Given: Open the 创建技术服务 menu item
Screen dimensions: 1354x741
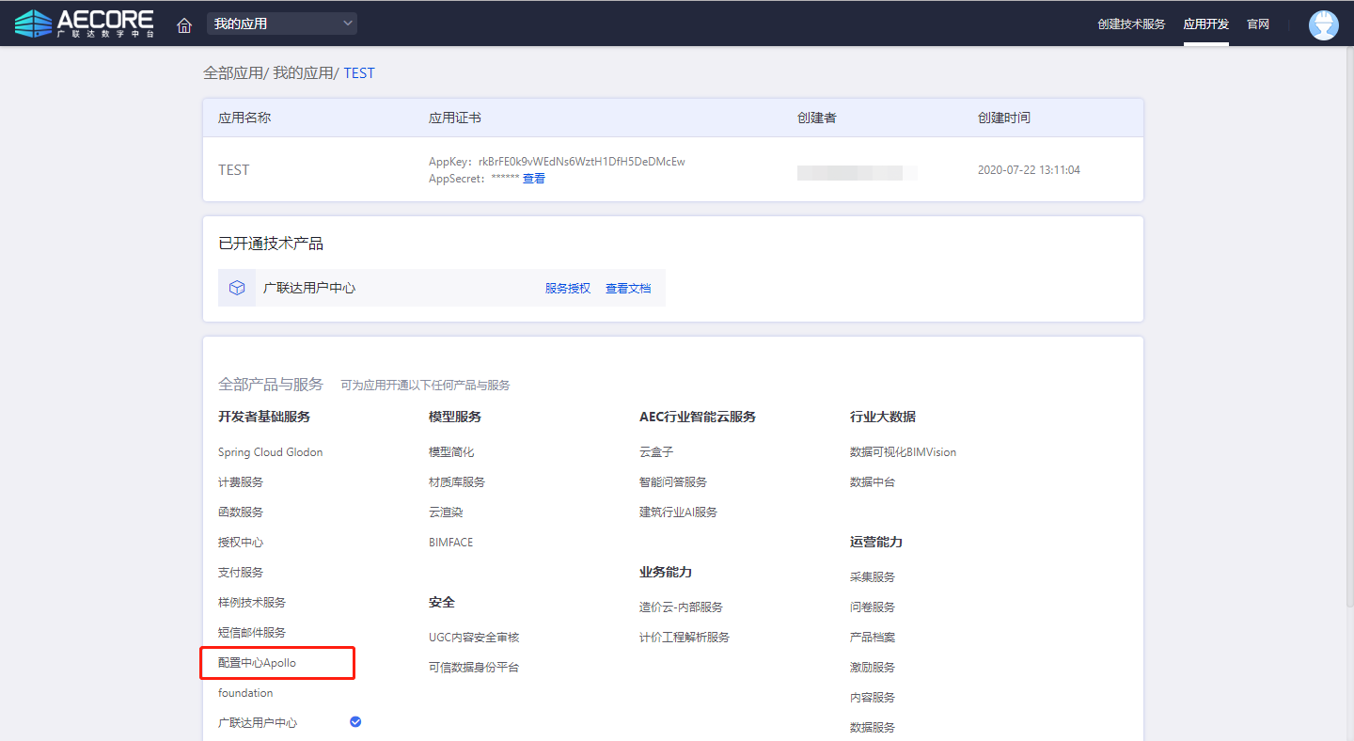Looking at the screenshot, I should tap(1130, 24).
